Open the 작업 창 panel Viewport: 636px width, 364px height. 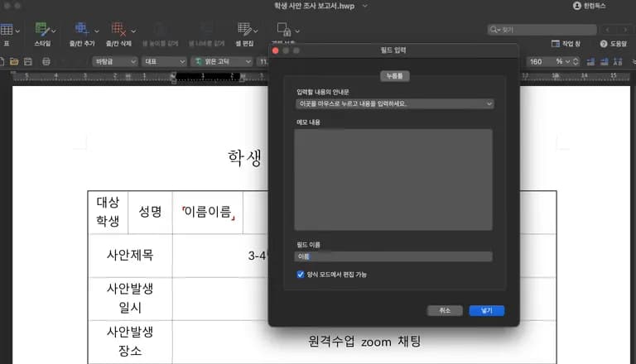coord(566,43)
